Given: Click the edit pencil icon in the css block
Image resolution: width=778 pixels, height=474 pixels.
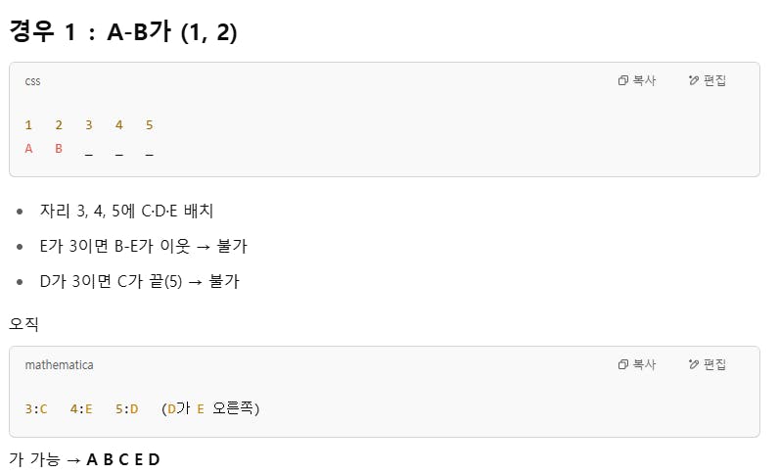Looking at the screenshot, I should (x=694, y=80).
